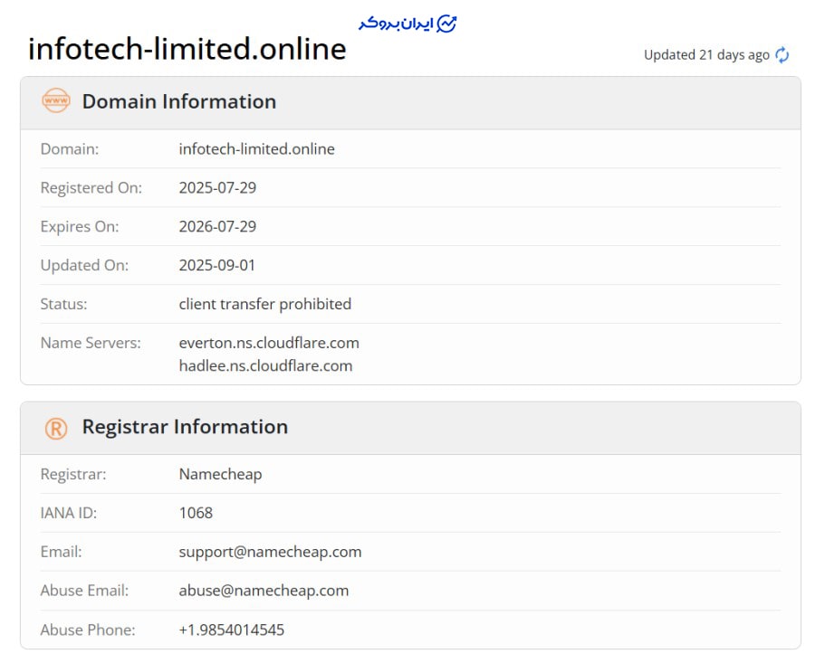Click the Registered On label
Viewport: 815px width, 663px height.
click(x=91, y=187)
